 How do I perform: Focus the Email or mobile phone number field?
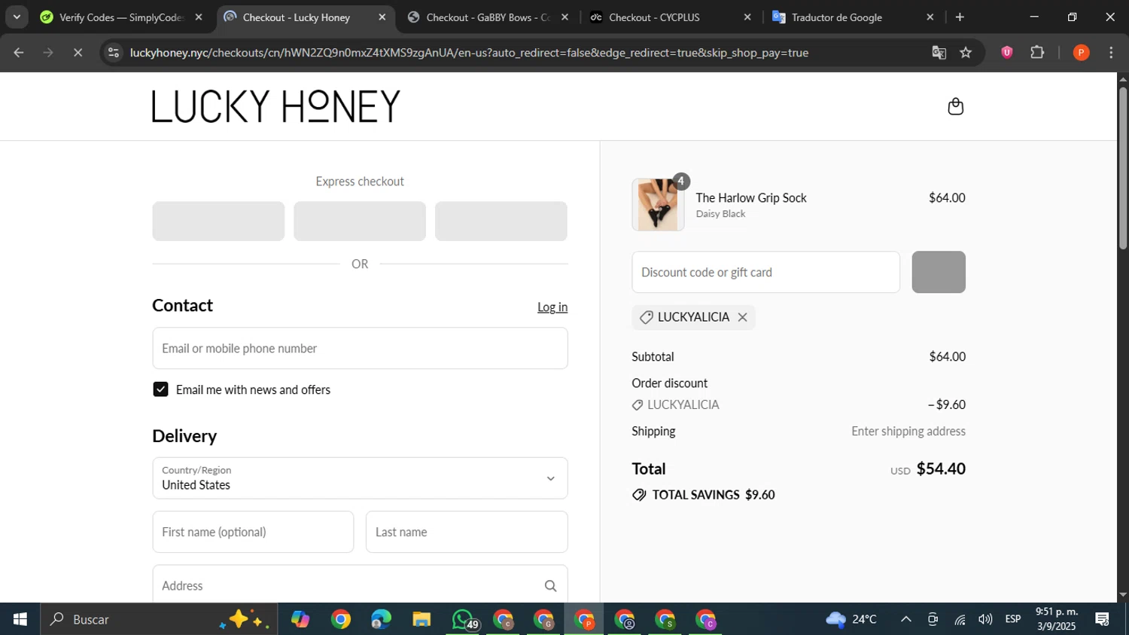tap(360, 348)
